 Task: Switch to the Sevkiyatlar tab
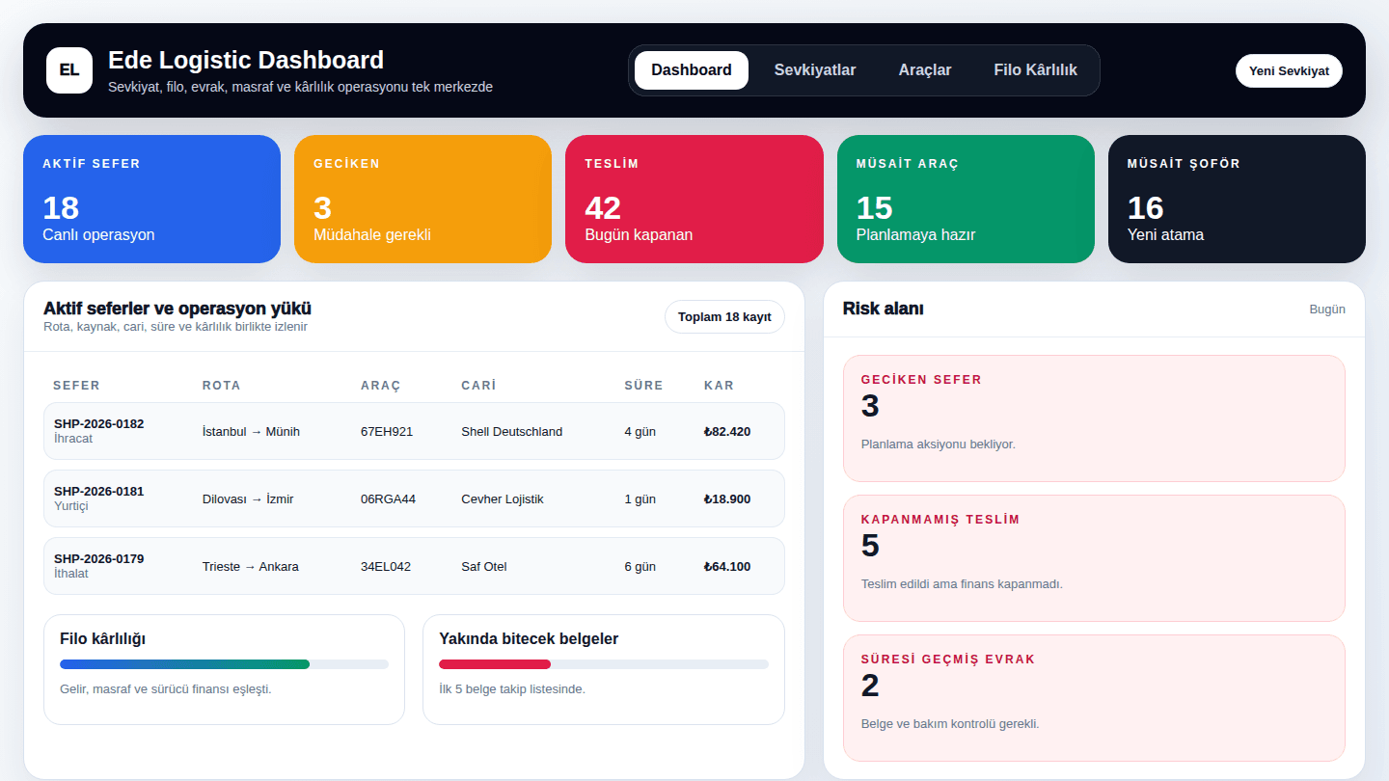point(815,70)
